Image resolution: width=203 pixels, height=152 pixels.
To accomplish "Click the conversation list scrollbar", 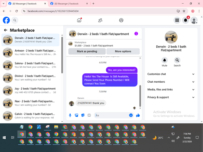I will [x=62, y=55].
